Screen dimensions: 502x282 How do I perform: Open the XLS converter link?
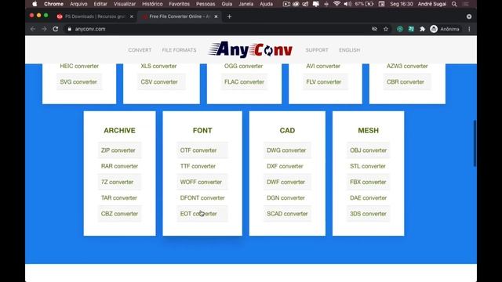coord(158,66)
